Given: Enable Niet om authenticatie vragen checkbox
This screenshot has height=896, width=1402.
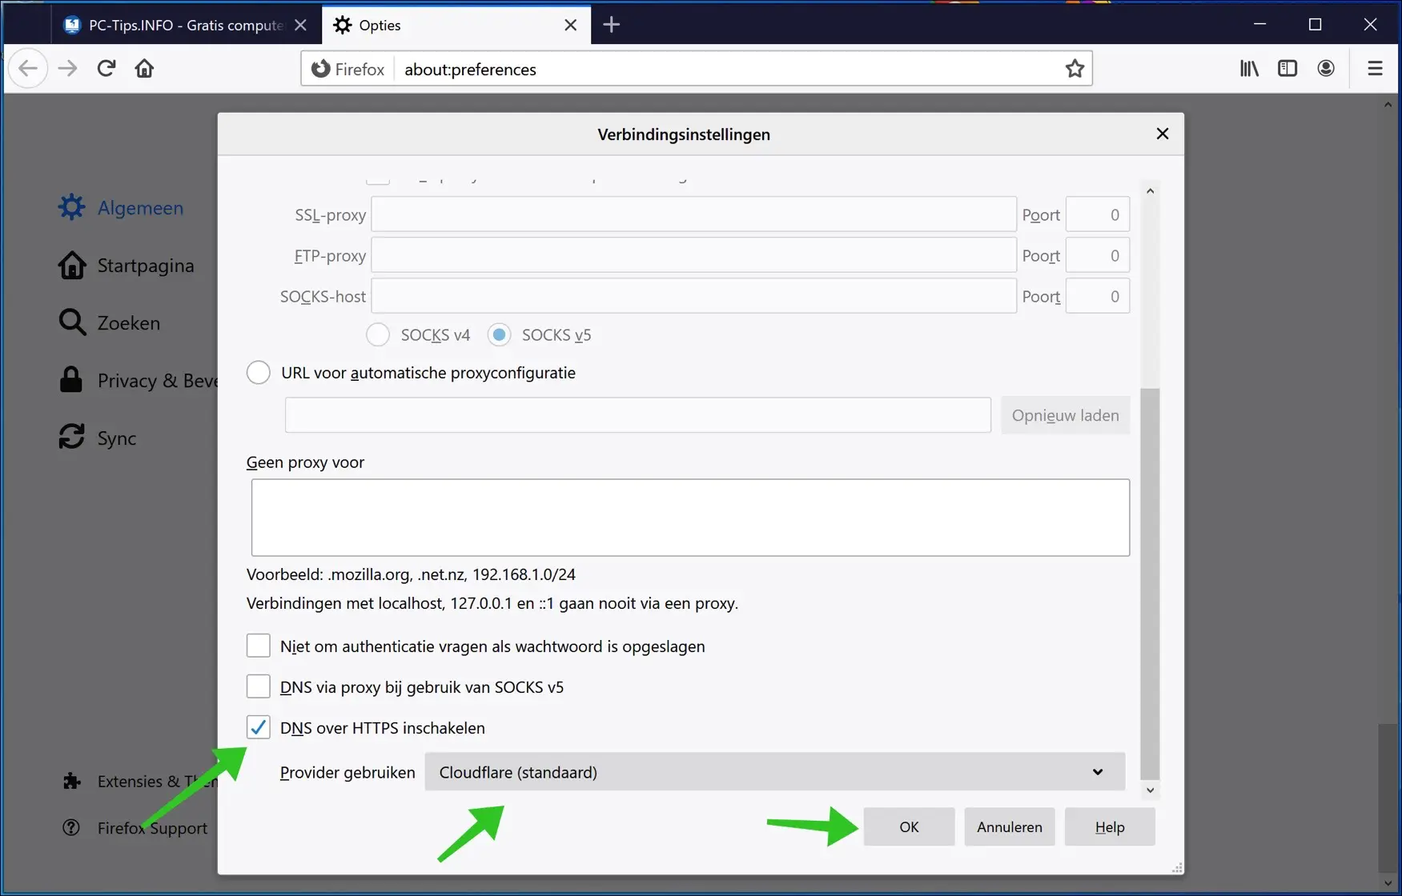Looking at the screenshot, I should click(x=258, y=646).
